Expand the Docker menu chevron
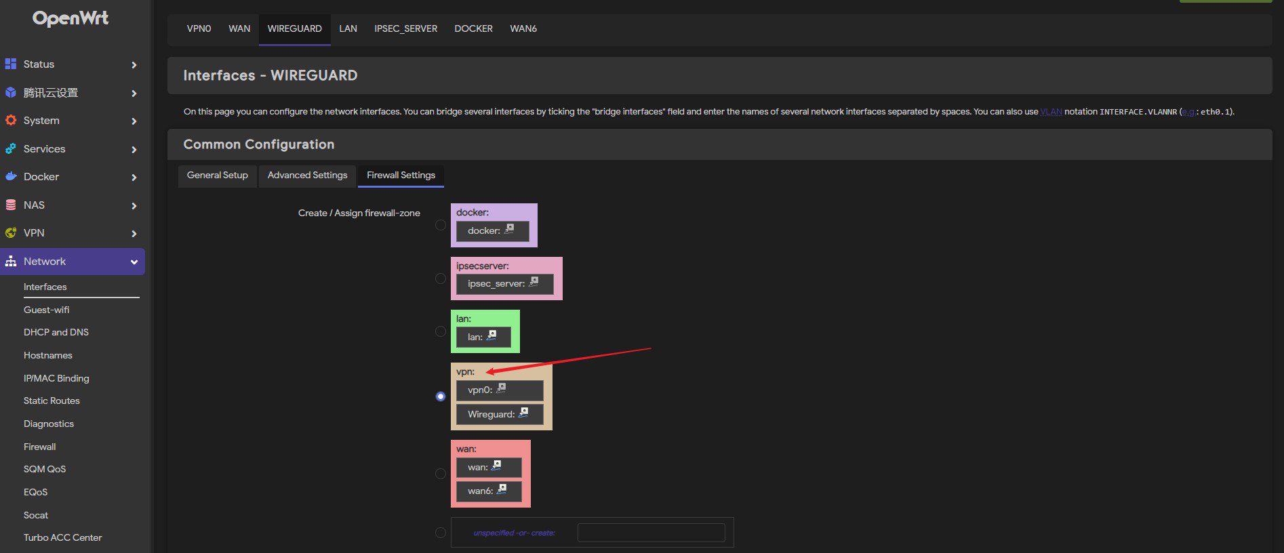1284x553 pixels. (x=134, y=178)
